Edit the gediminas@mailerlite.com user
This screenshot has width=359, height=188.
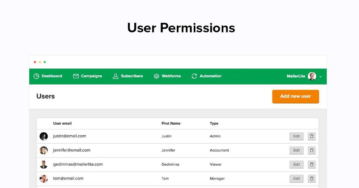coord(297,164)
